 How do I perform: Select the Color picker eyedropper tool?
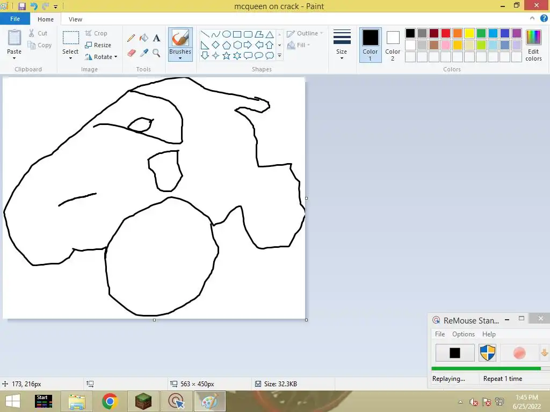coord(144,53)
